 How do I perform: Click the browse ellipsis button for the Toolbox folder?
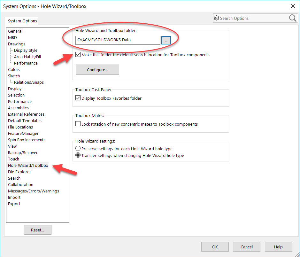166,40
